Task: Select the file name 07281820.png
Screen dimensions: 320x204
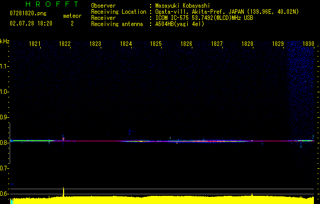Action: pos(28,14)
